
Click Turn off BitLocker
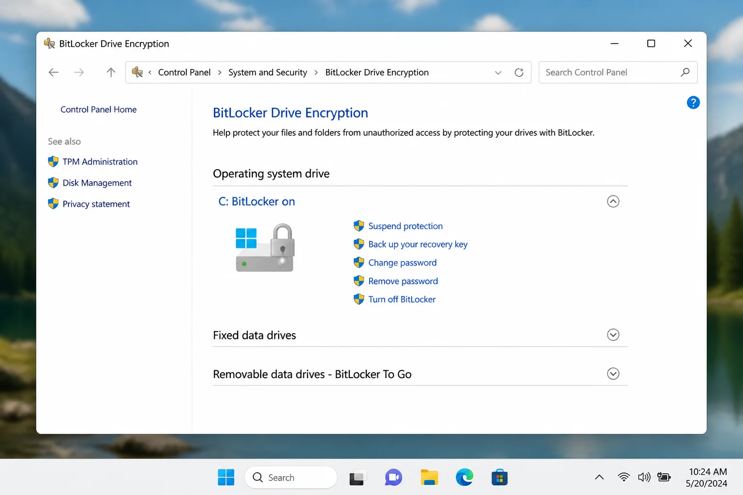402,300
